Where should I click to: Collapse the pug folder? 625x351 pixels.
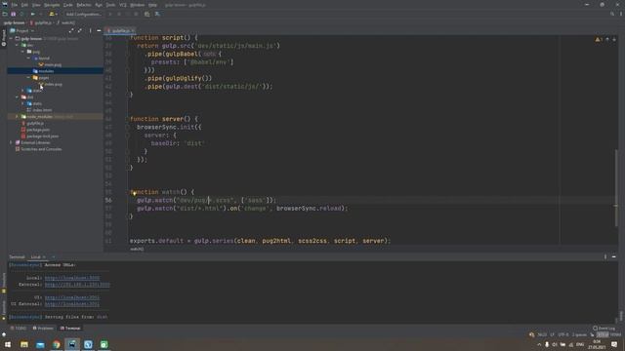pos(22,52)
